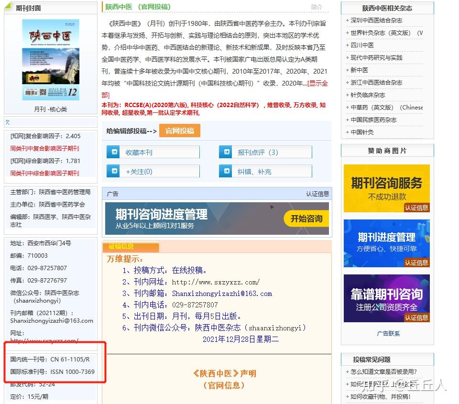This screenshot has width=459, height=404.
Task: Click the green arrow icon before 新中医
Action: tap(347, 70)
